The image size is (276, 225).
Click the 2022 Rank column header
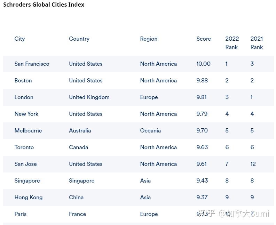232,43
